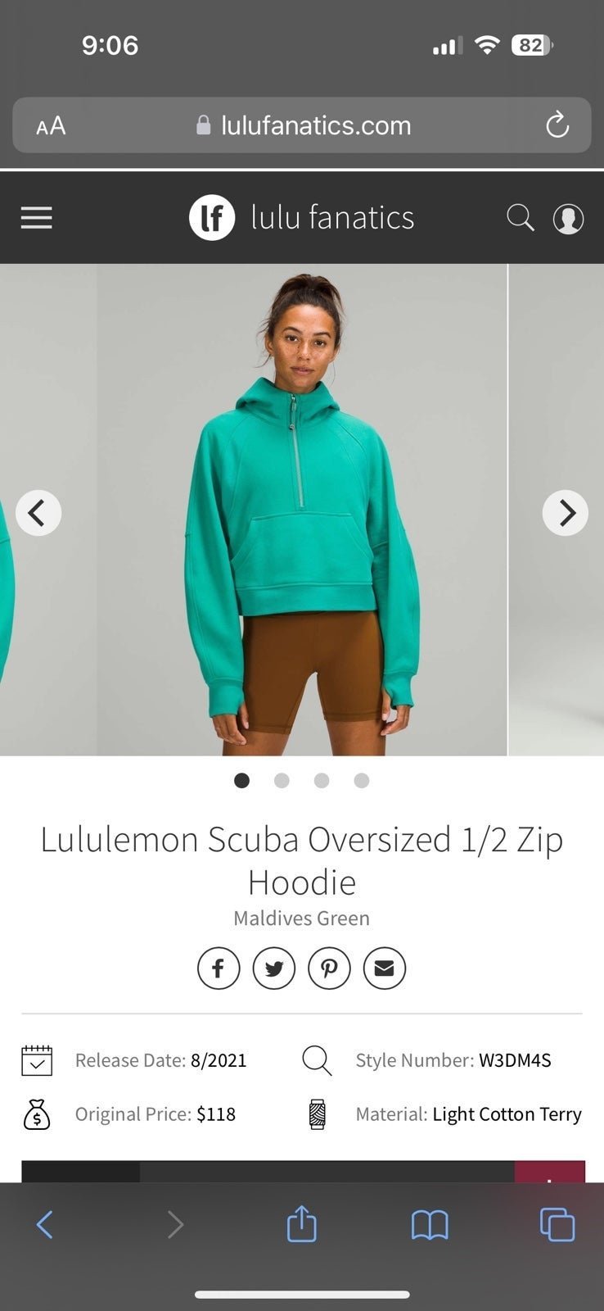604x1311 pixels.
Task: Open the user account profile icon
Action: pos(568,219)
